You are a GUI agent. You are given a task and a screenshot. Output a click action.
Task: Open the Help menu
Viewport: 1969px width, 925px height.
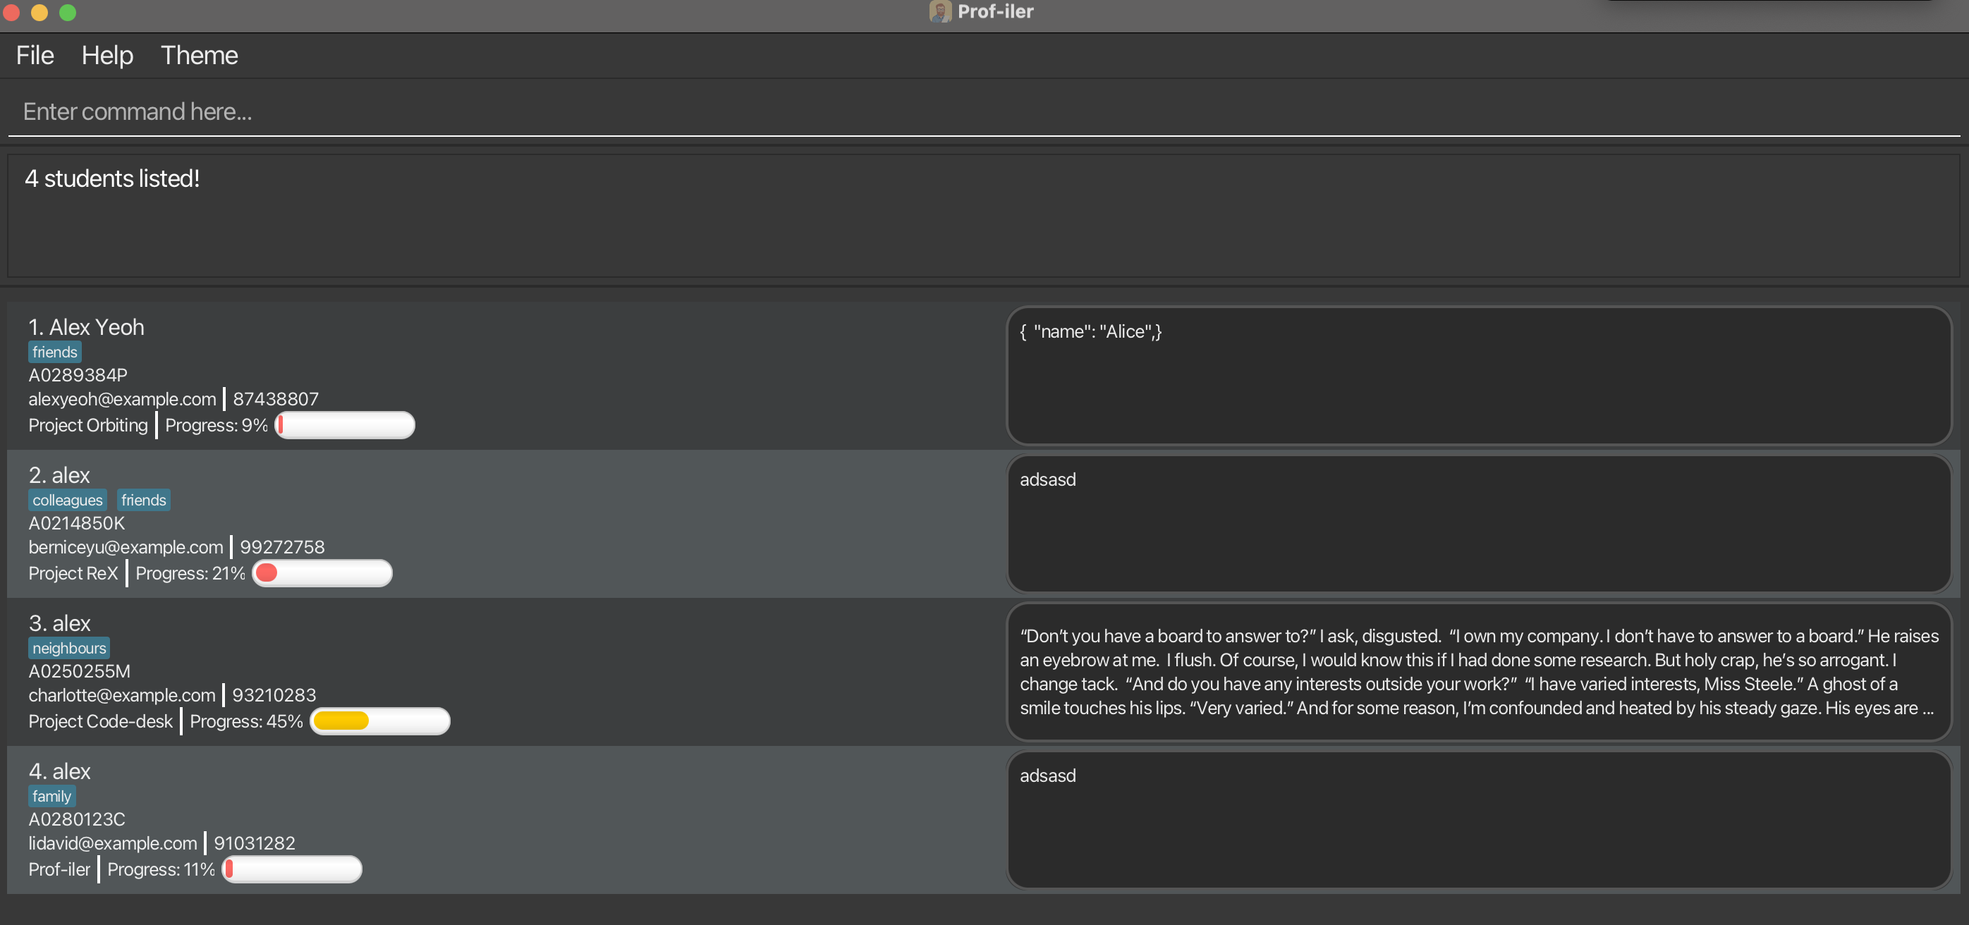(x=107, y=55)
